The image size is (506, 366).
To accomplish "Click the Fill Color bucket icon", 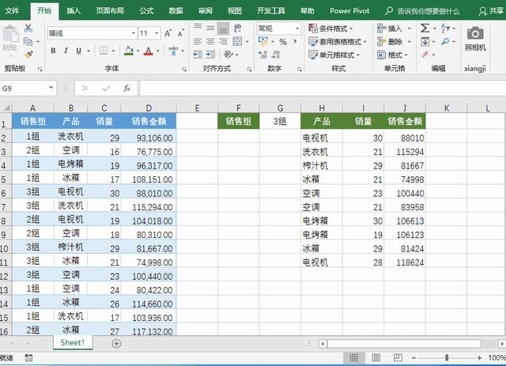I will (129, 51).
